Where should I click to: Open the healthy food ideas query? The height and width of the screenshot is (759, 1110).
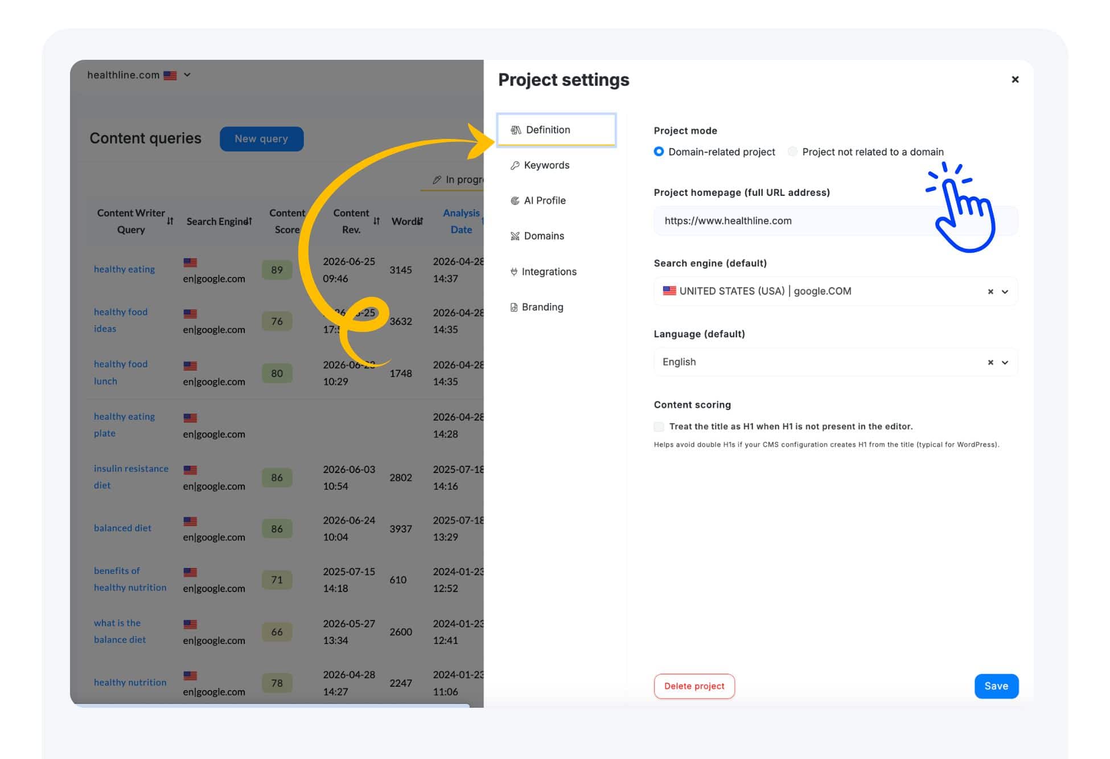click(x=120, y=321)
